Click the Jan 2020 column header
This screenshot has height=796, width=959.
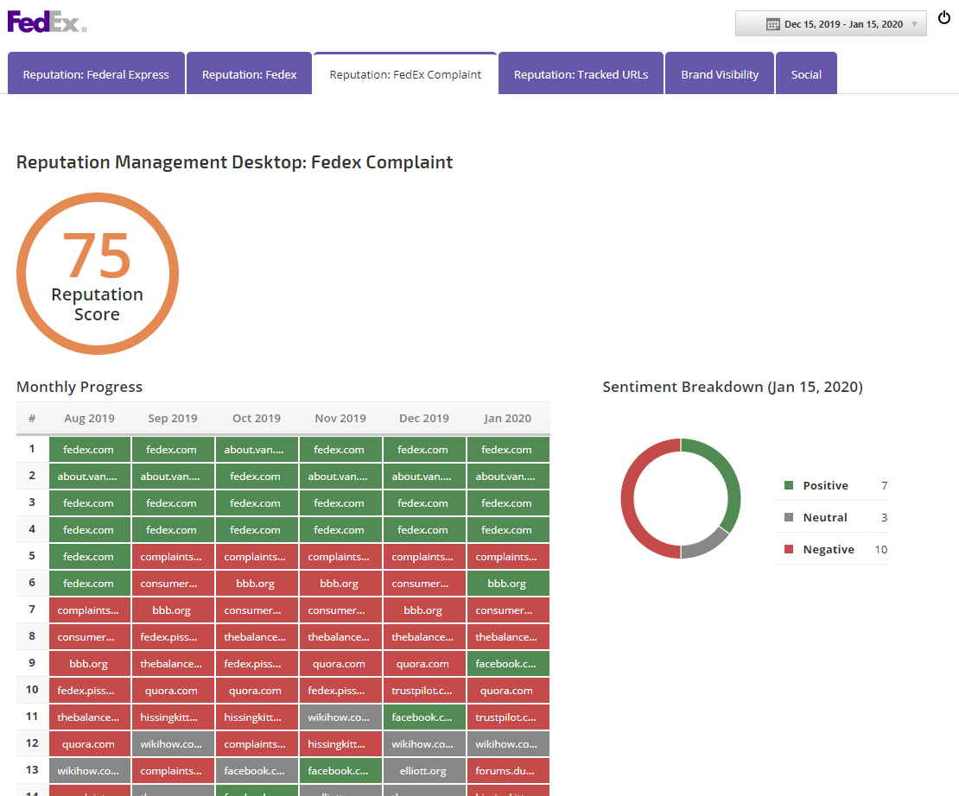[x=507, y=418]
